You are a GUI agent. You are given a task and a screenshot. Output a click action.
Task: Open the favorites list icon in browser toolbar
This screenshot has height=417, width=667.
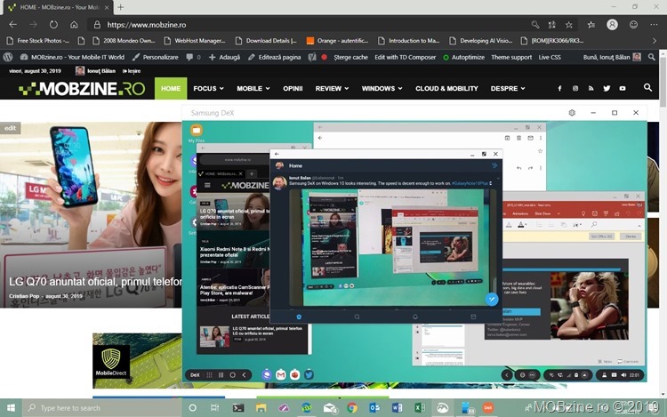(591, 25)
